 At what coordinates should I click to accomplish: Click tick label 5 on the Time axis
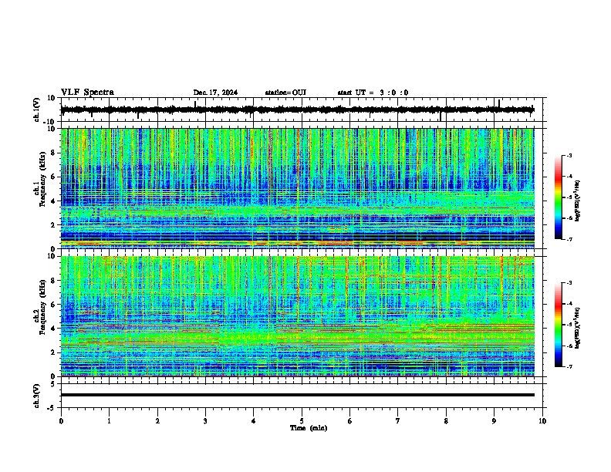point(302,421)
